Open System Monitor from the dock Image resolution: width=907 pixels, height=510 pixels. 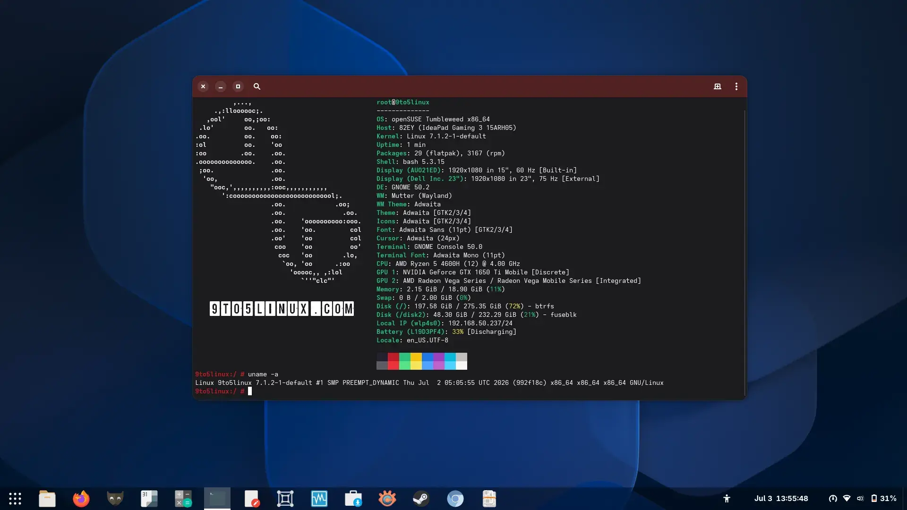319,499
